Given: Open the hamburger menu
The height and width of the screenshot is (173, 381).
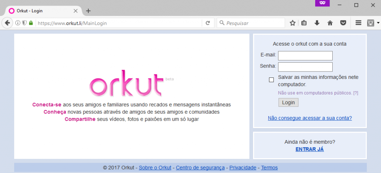Looking at the screenshot, I should pyautogui.click(x=359, y=23).
